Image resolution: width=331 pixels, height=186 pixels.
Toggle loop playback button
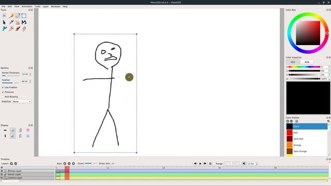click(x=210, y=163)
